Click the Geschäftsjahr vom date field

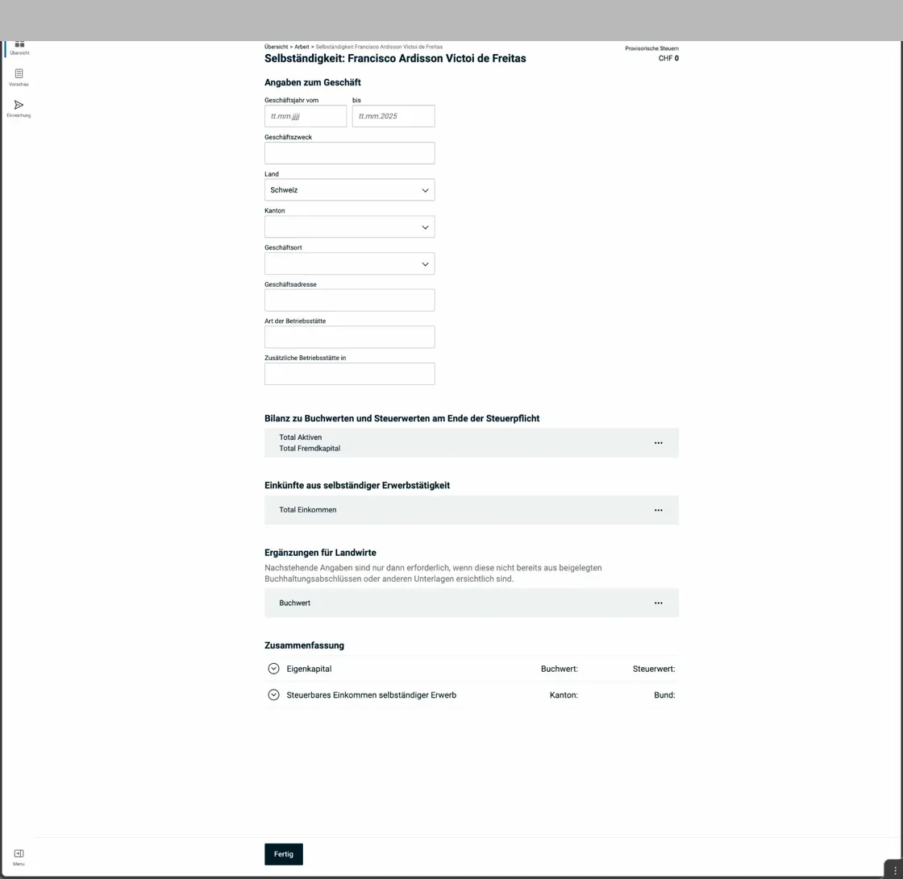coord(305,116)
